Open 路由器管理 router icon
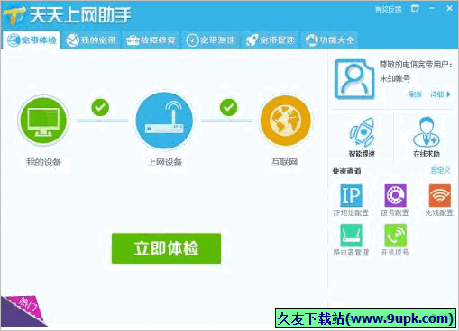The width and height of the screenshot is (459, 331). [351, 236]
